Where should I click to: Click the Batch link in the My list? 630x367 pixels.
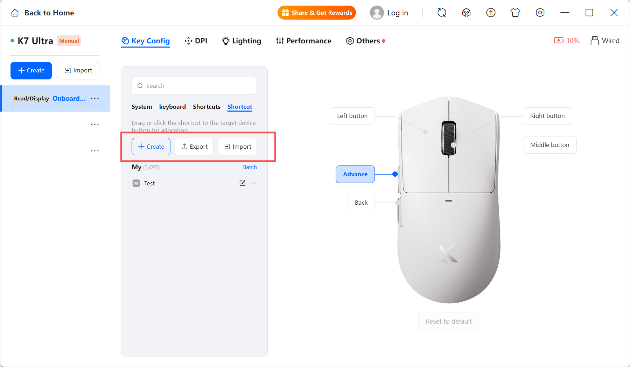point(250,167)
